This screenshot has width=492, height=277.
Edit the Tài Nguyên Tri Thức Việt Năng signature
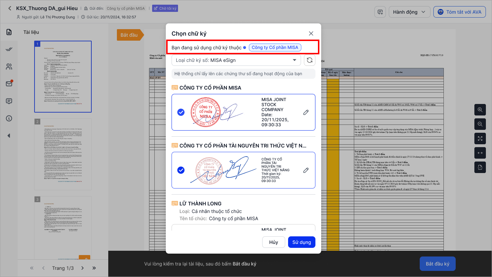point(306,170)
